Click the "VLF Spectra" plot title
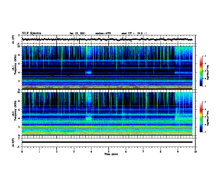Screen dimensions: 220x170 [x=31, y=33]
